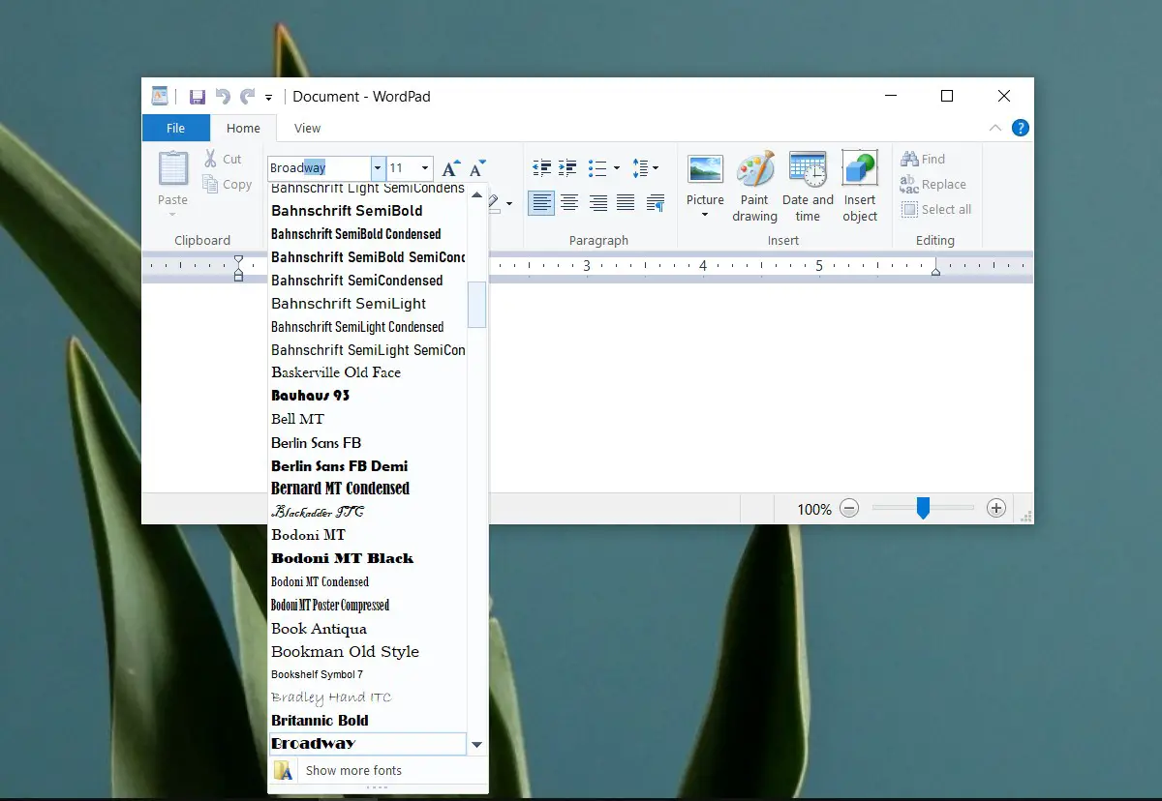
Task: Click Show more fonts
Action: [353, 770]
